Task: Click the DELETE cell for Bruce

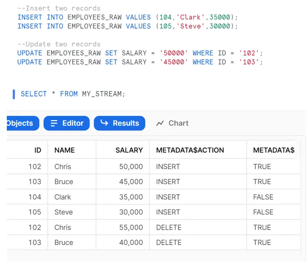Action: (x=168, y=243)
